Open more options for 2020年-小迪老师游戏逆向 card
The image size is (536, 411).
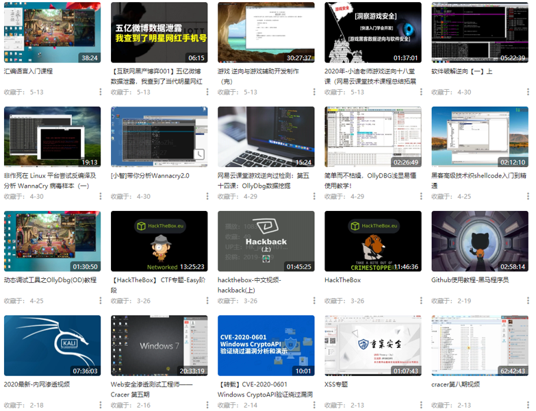point(421,92)
